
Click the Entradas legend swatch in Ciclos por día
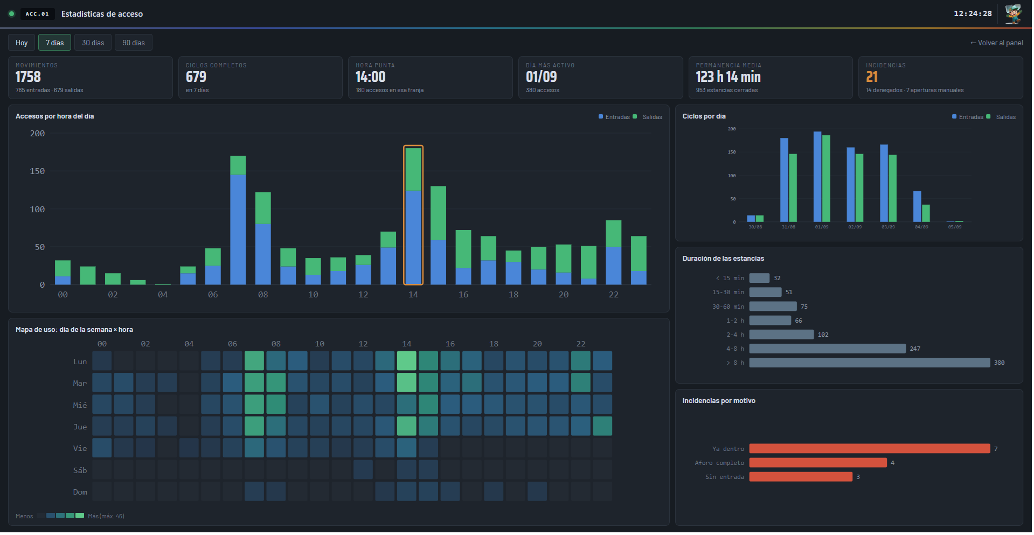coord(954,117)
